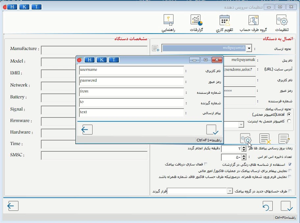The height and width of the screenshot is (223, 300).
Task: Click the gear-with-magnifier test settings icon
Action: tap(246, 139)
